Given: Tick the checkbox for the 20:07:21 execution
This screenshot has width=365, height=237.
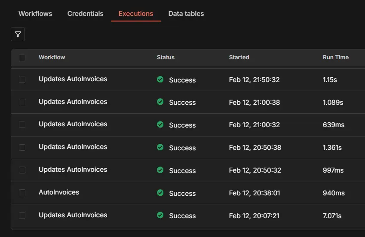Looking at the screenshot, I should [x=22, y=215].
